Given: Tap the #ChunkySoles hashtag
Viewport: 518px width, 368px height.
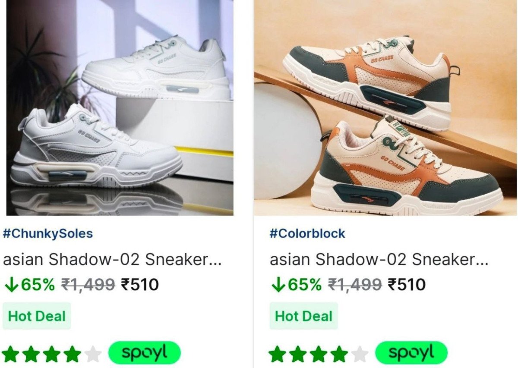Looking at the screenshot, I should [x=47, y=234].
